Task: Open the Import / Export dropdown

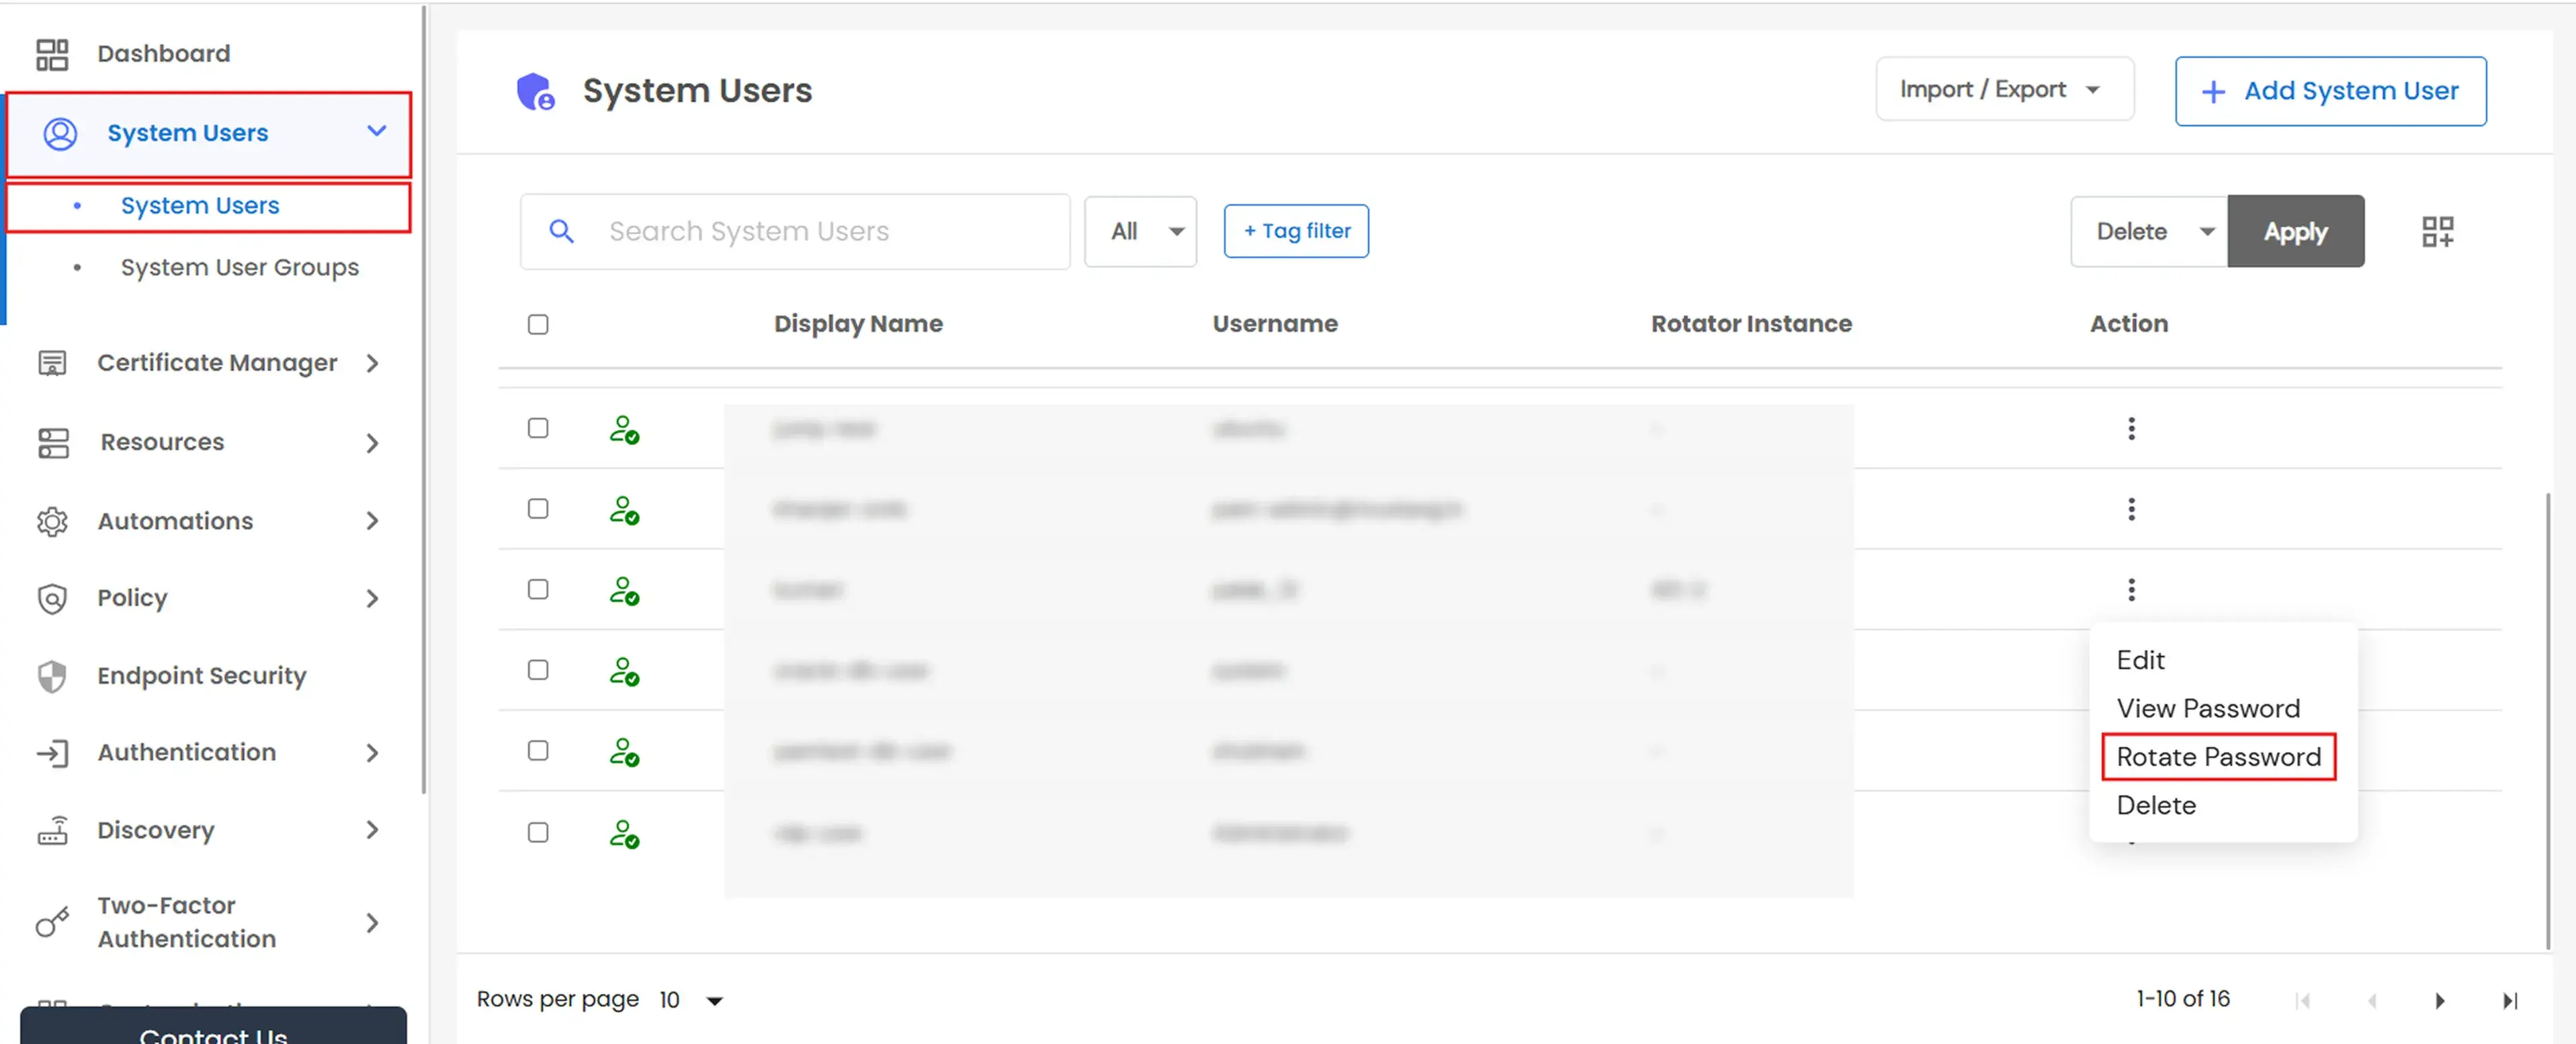Action: click(x=2004, y=89)
